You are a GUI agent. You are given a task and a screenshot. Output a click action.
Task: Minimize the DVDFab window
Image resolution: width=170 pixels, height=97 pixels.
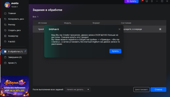pyautogui.click(x=157, y=1)
